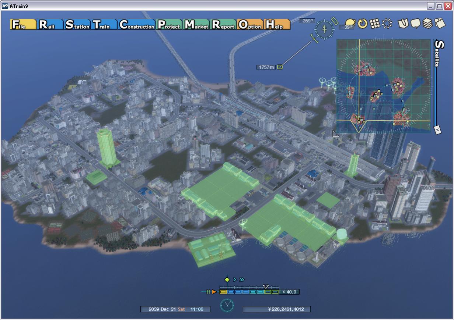This screenshot has width=454, height=320.
Task: Open the folded map icon
Action: (404, 24)
